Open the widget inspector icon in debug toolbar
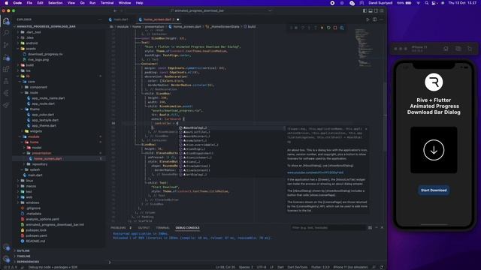481x270 pixels. coord(342,28)
